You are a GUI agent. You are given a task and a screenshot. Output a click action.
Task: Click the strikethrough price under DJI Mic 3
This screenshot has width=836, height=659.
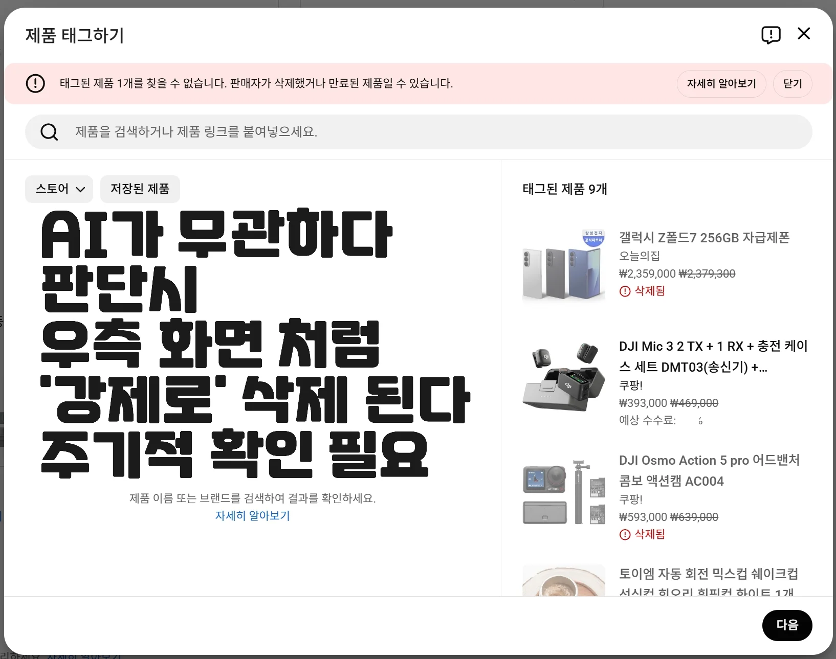pos(694,403)
